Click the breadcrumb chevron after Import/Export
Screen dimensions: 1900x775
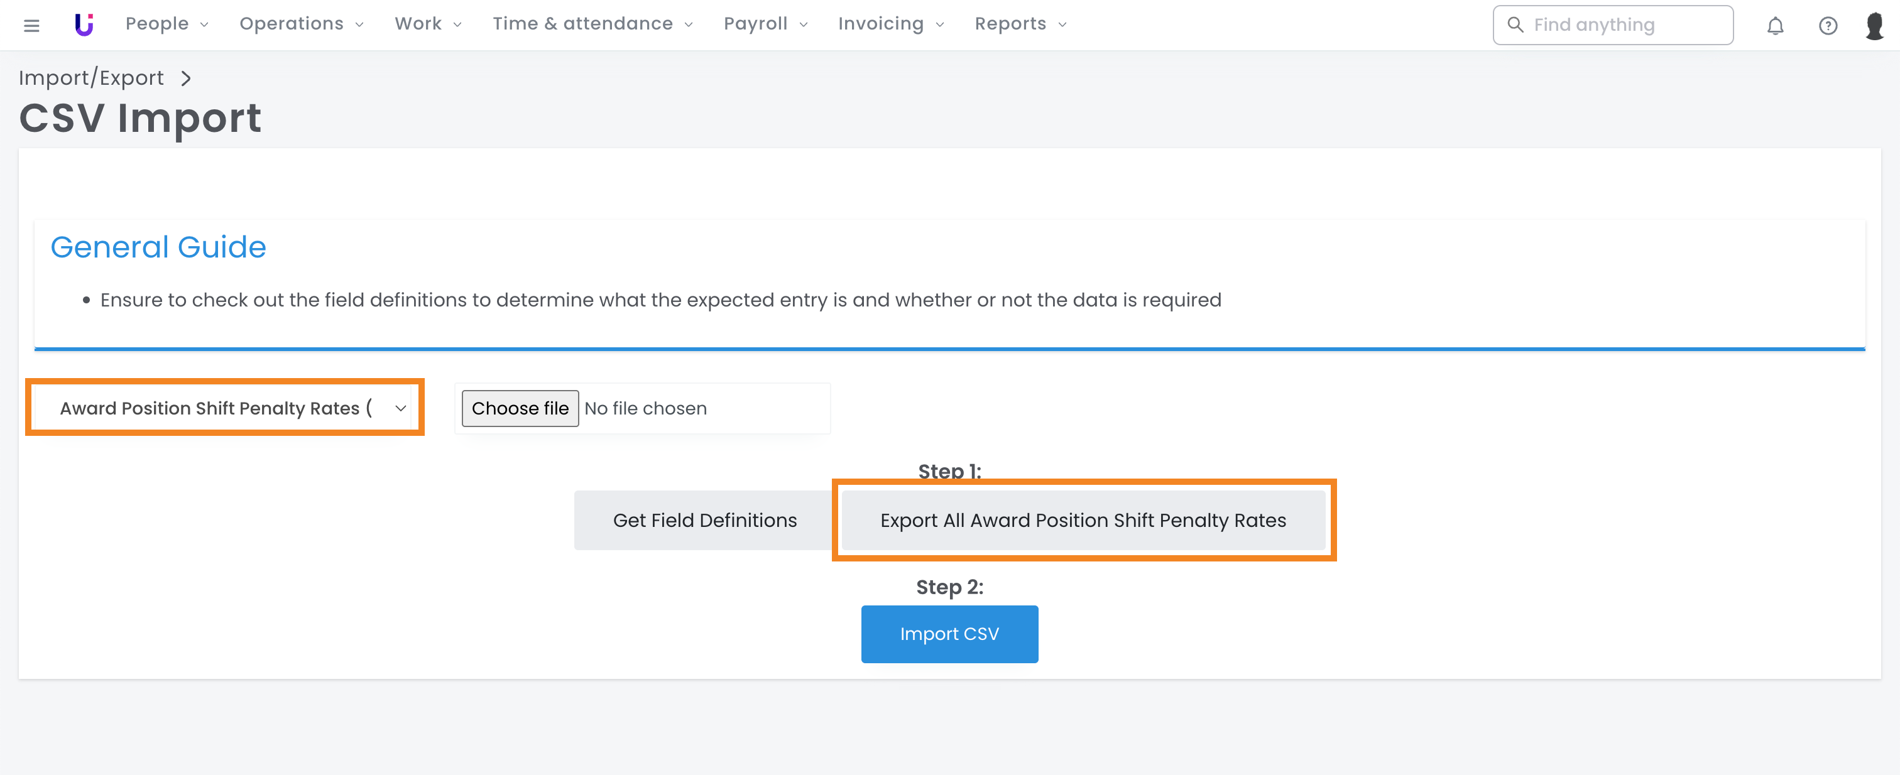pyautogui.click(x=186, y=78)
